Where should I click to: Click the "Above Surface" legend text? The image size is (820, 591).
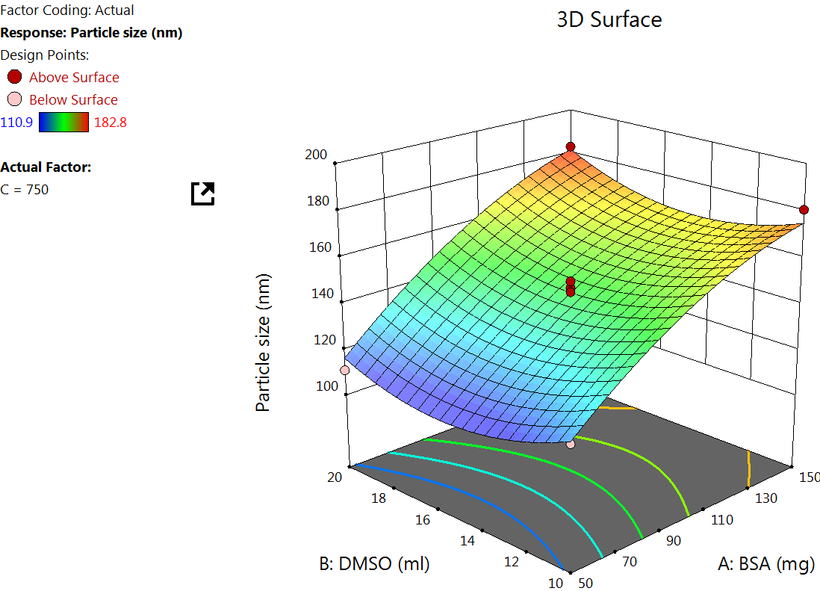pyautogui.click(x=74, y=77)
